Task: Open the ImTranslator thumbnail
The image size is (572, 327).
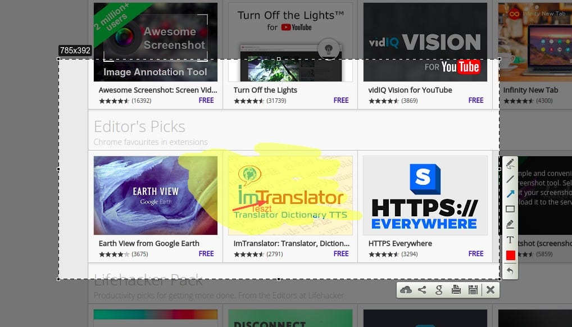Action: click(x=290, y=196)
